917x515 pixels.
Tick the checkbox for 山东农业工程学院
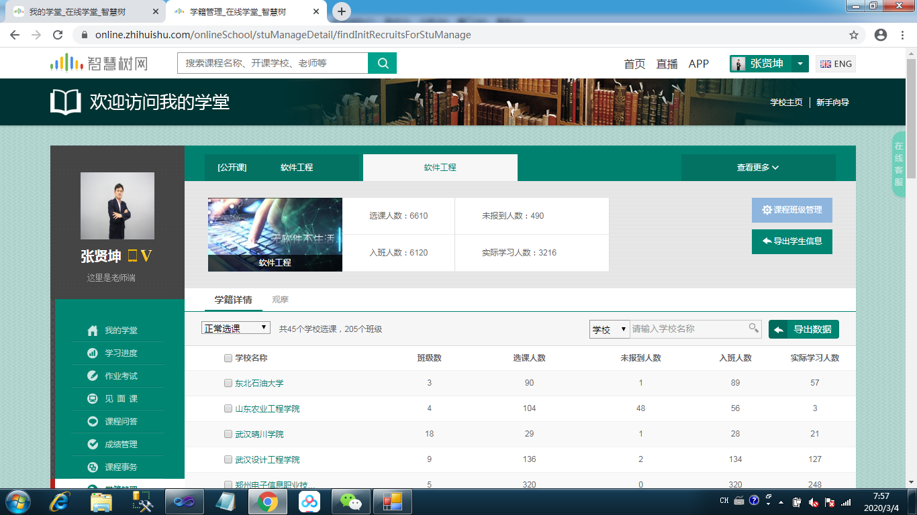coord(228,409)
